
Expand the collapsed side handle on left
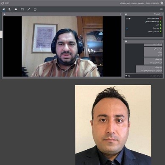click(1, 34)
